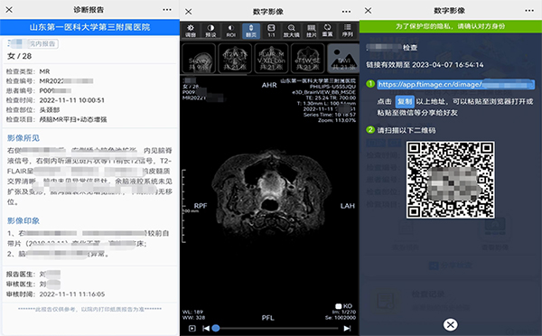Viewport: 542px width, 336px height.
Task: Open the highlighted ftimage.cn share link
Action: click(x=455, y=84)
